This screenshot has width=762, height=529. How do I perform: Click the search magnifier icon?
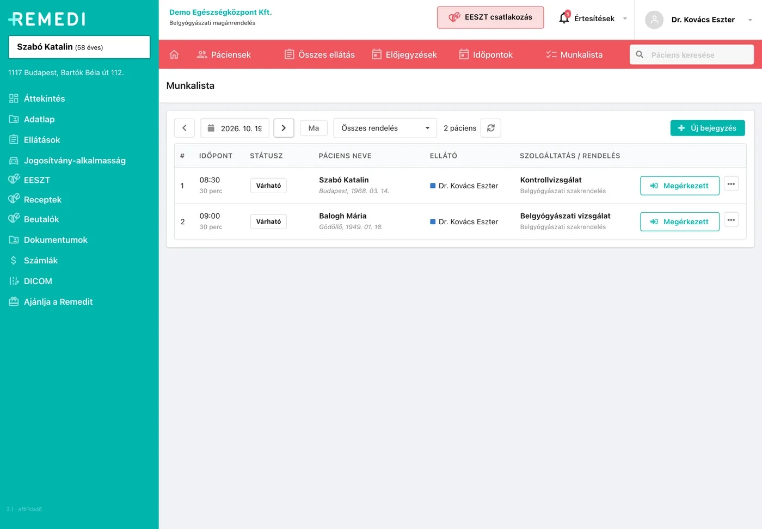pyautogui.click(x=640, y=54)
